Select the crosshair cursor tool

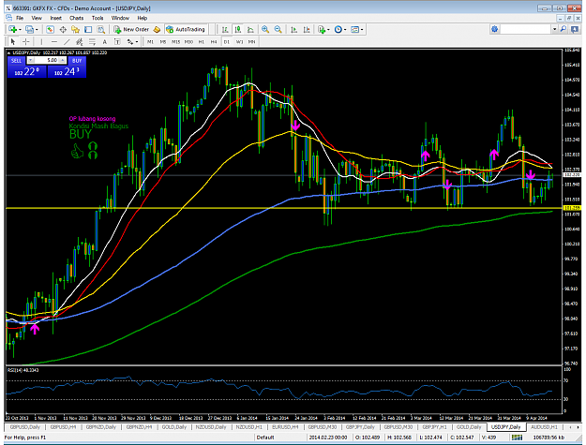26,42
